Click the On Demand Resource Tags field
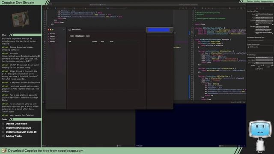Image resolution: width=274 pixels, height=154 pixels. [260, 40]
